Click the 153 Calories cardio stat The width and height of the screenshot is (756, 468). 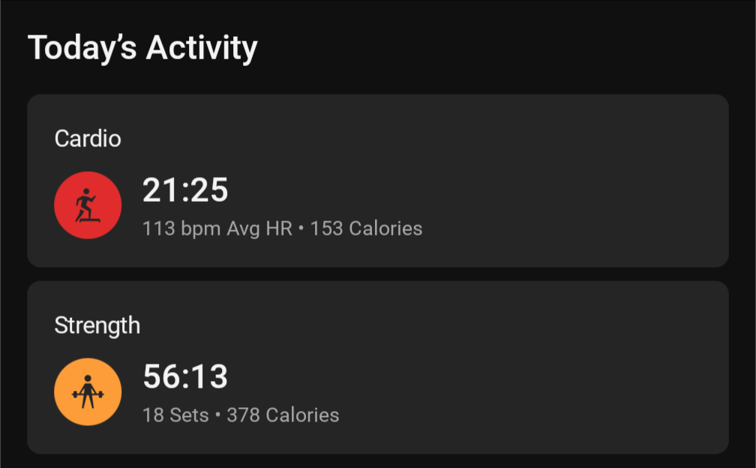(x=366, y=229)
